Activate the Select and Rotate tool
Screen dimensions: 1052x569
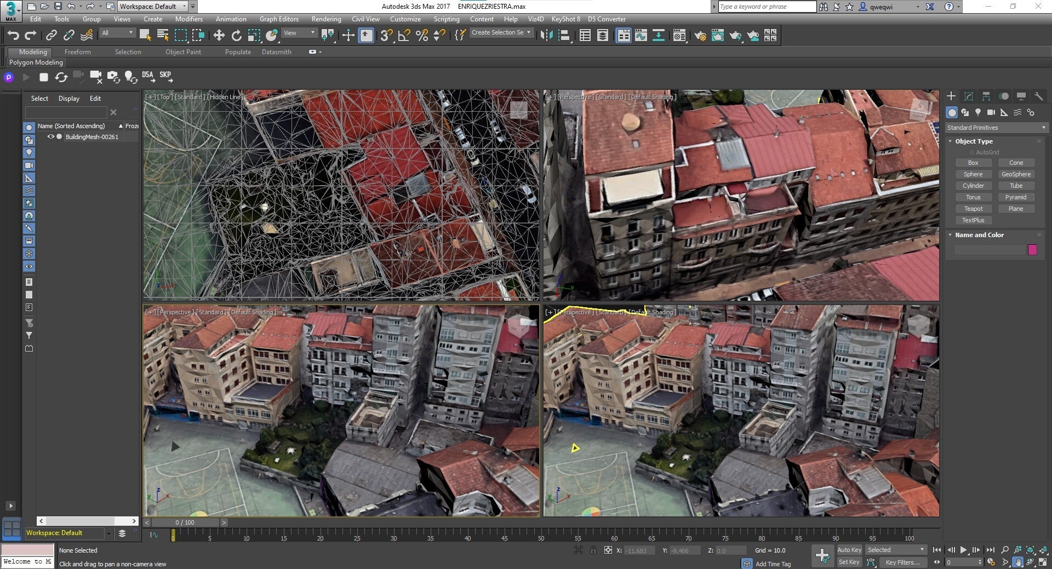point(236,36)
